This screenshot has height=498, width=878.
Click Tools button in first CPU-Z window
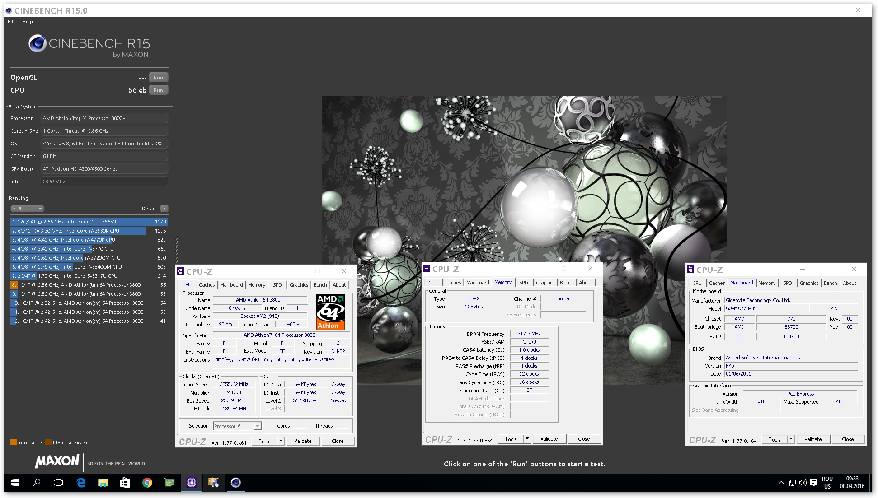(265, 441)
